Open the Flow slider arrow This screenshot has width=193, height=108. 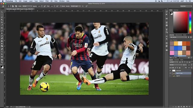(x=54, y=6)
